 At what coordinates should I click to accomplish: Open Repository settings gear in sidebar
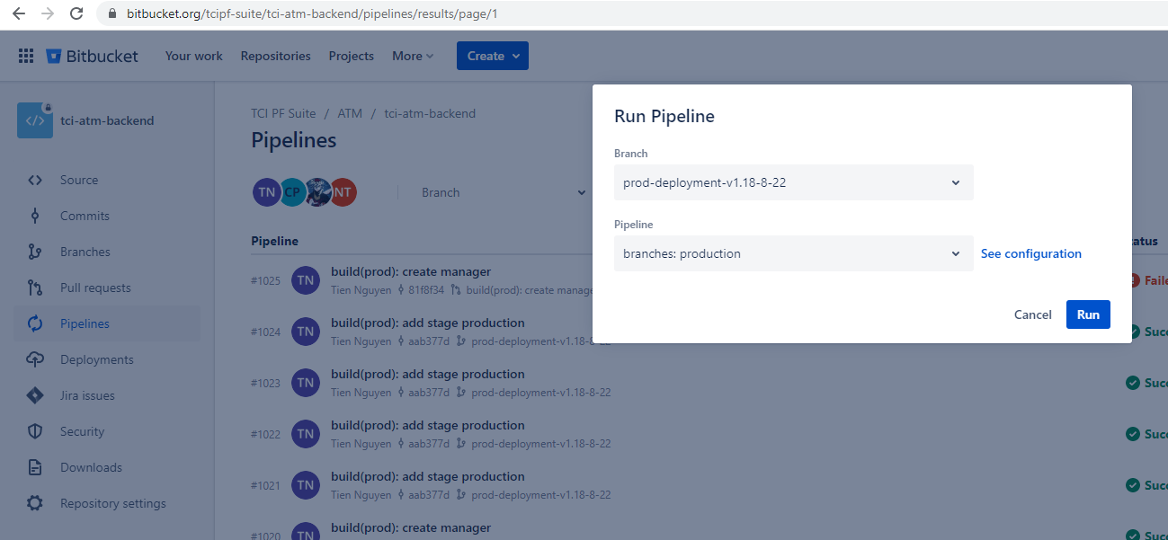(35, 503)
